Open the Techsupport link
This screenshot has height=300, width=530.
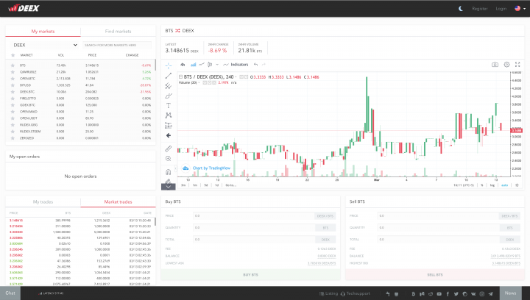[356, 293]
